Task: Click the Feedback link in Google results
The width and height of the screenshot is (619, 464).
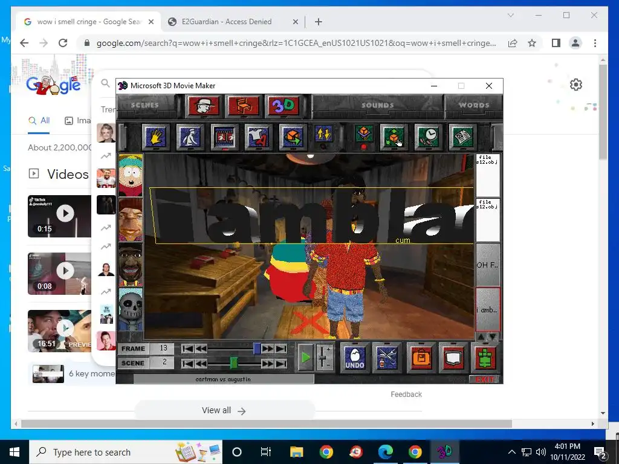Action: (406, 394)
